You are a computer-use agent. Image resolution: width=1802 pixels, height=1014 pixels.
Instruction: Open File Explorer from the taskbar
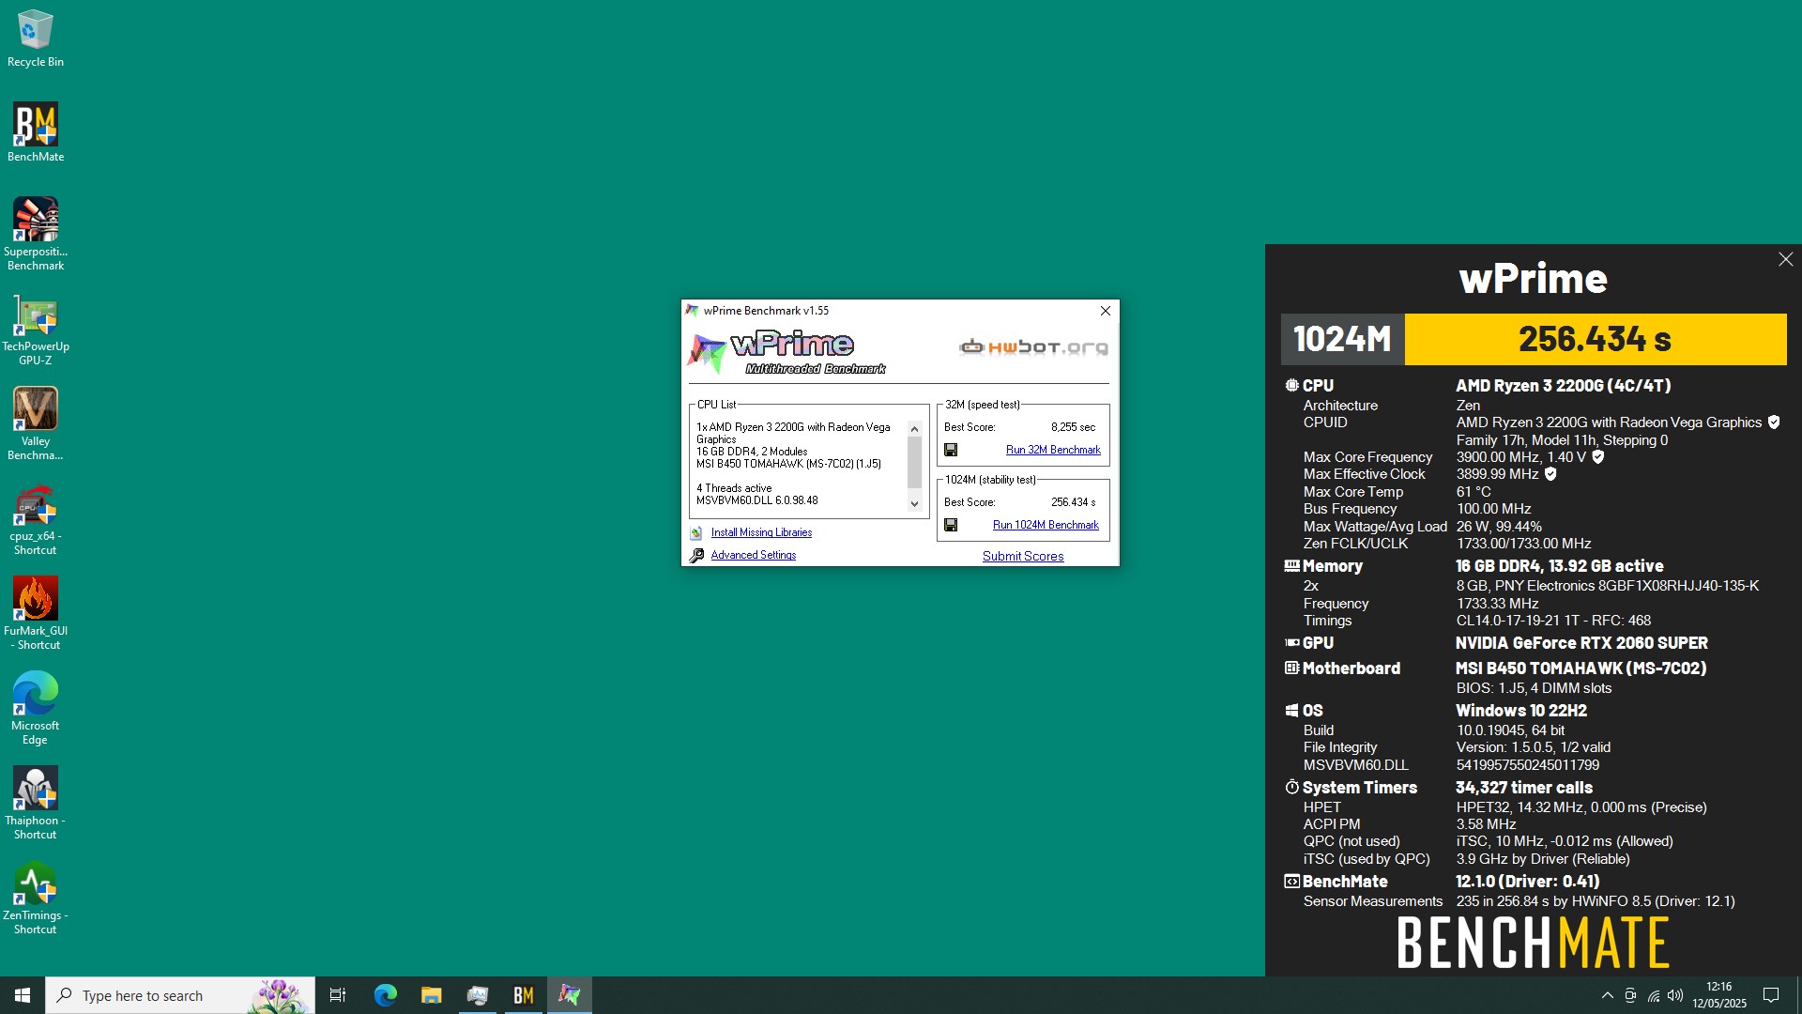tap(431, 995)
